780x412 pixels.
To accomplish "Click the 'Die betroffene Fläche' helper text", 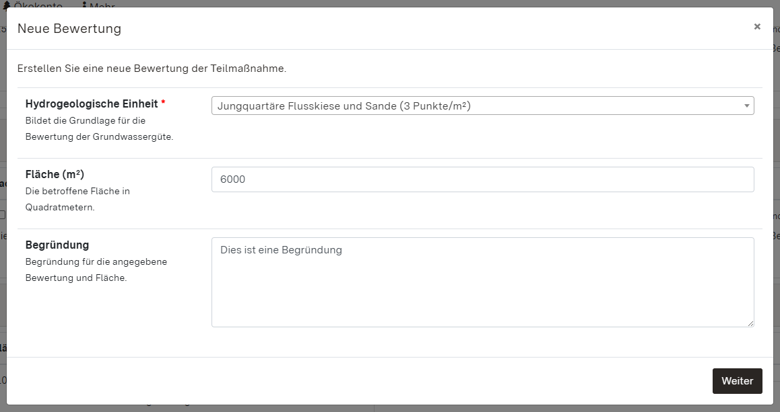I will [x=77, y=192].
